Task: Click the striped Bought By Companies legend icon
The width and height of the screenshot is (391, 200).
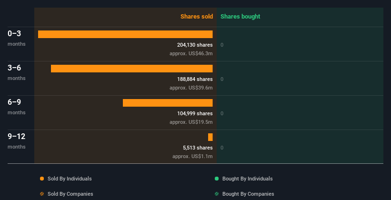Action: (x=217, y=194)
